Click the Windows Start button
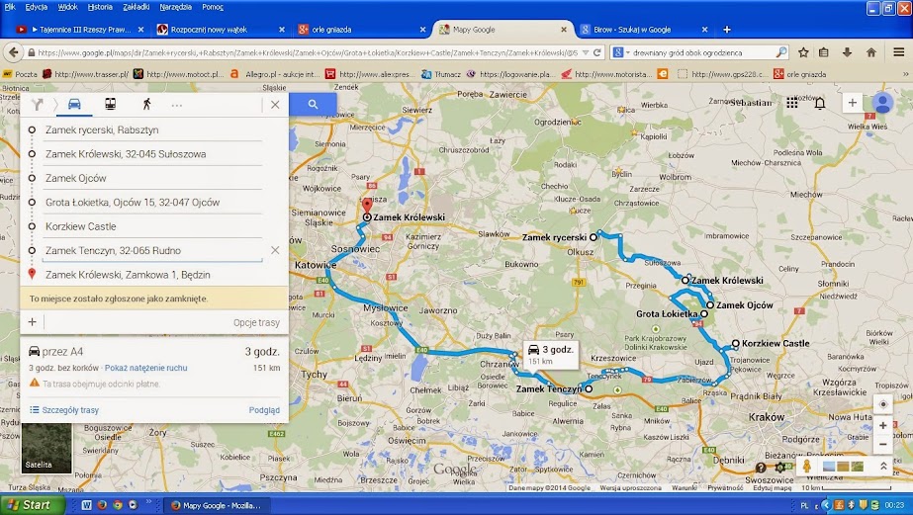 (32, 504)
